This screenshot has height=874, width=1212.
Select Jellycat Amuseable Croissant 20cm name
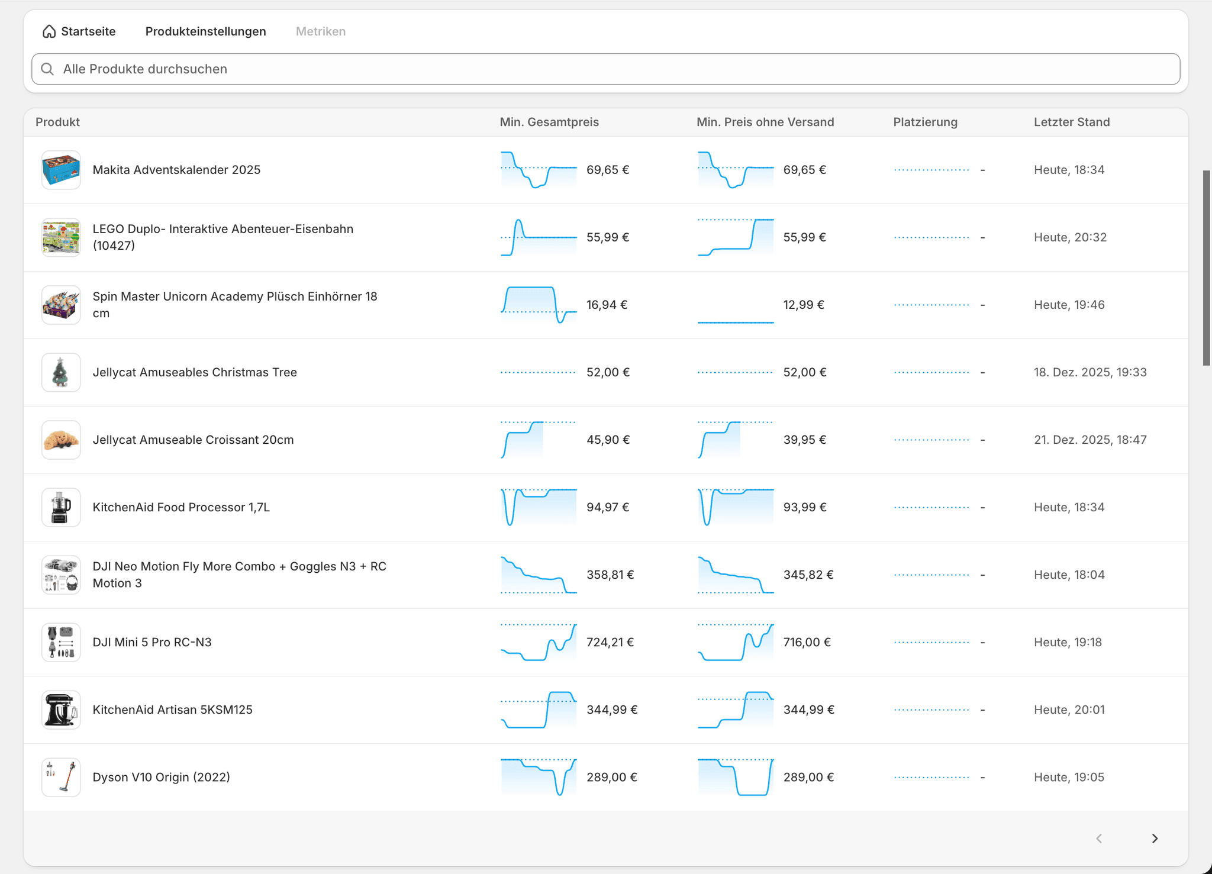pyautogui.click(x=193, y=440)
